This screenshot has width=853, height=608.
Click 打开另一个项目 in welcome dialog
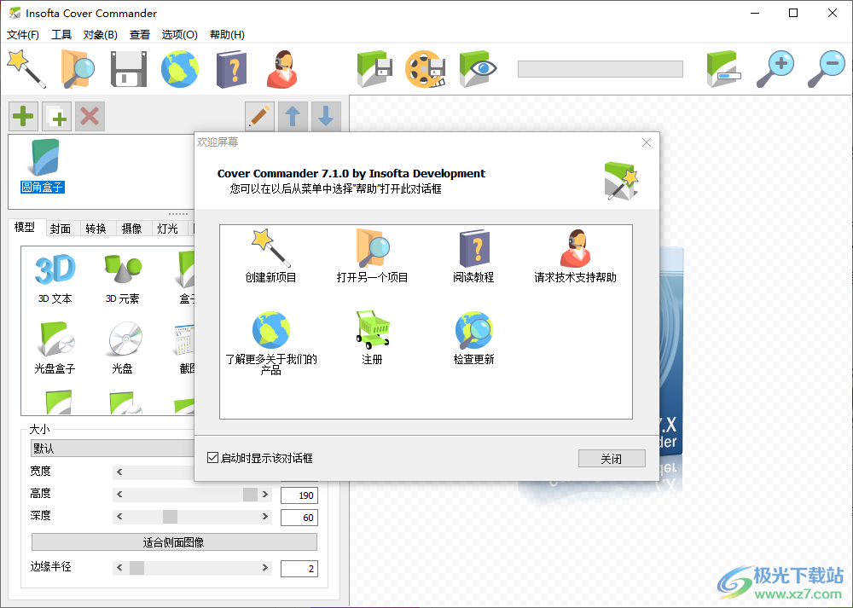tap(372, 256)
